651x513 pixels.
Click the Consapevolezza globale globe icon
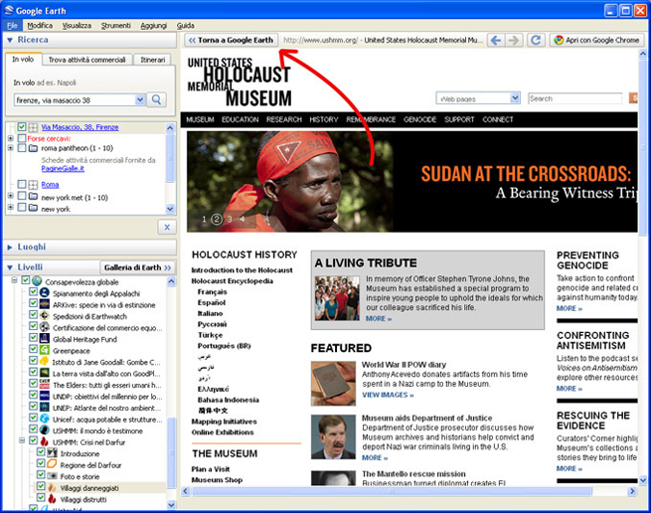pyautogui.click(x=37, y=281)
